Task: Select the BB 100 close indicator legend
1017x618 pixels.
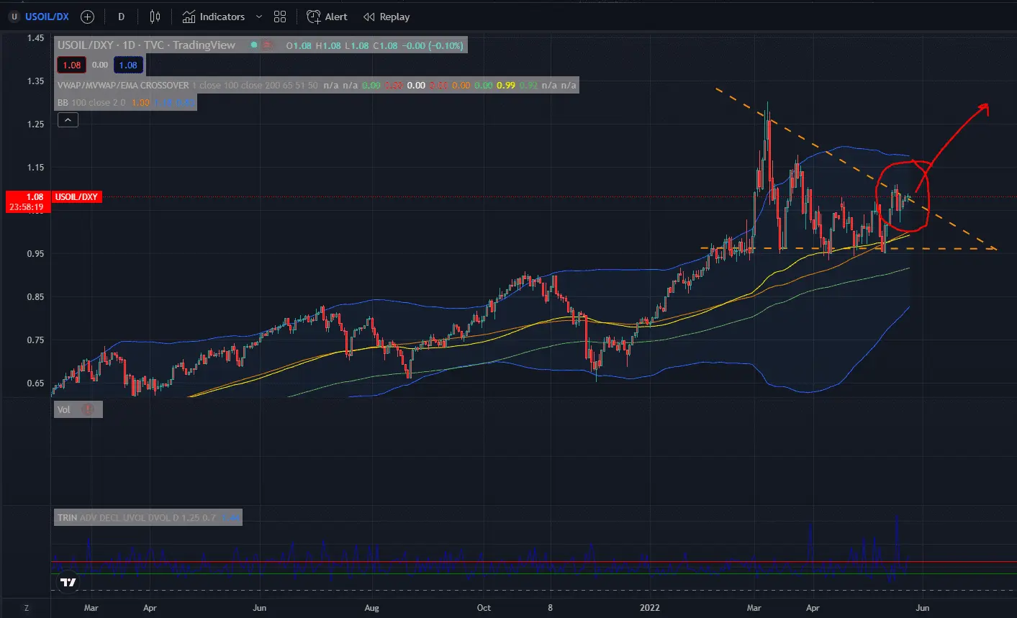Action: (91, 102)
